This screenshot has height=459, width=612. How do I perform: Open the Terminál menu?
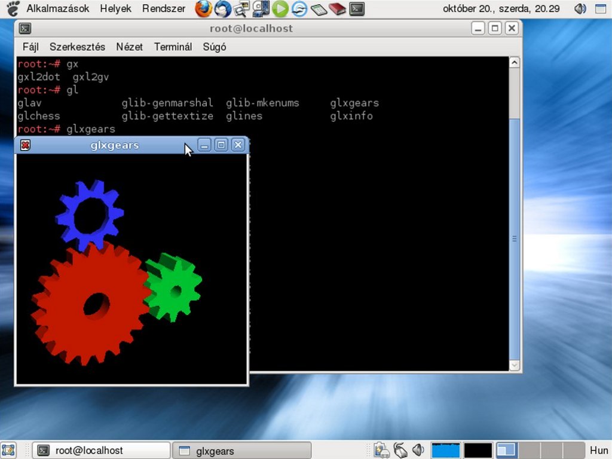tap(173, 47)
